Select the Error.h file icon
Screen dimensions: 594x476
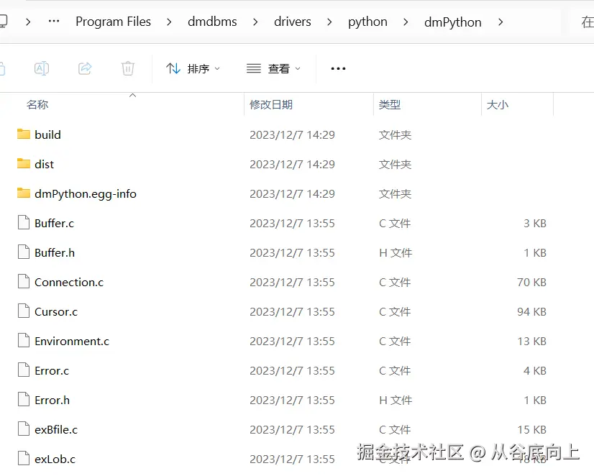[24, 400]
